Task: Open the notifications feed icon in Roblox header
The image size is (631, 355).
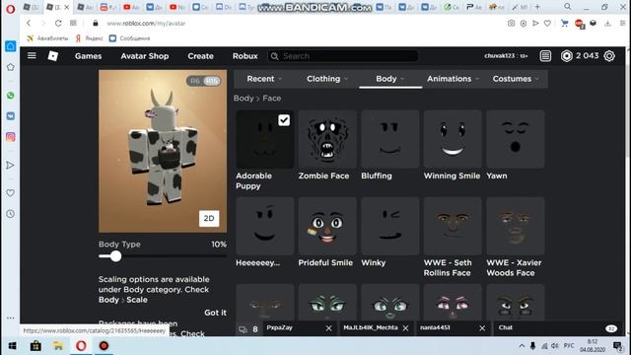Action: pyautogui.click(x=545, y=56)
